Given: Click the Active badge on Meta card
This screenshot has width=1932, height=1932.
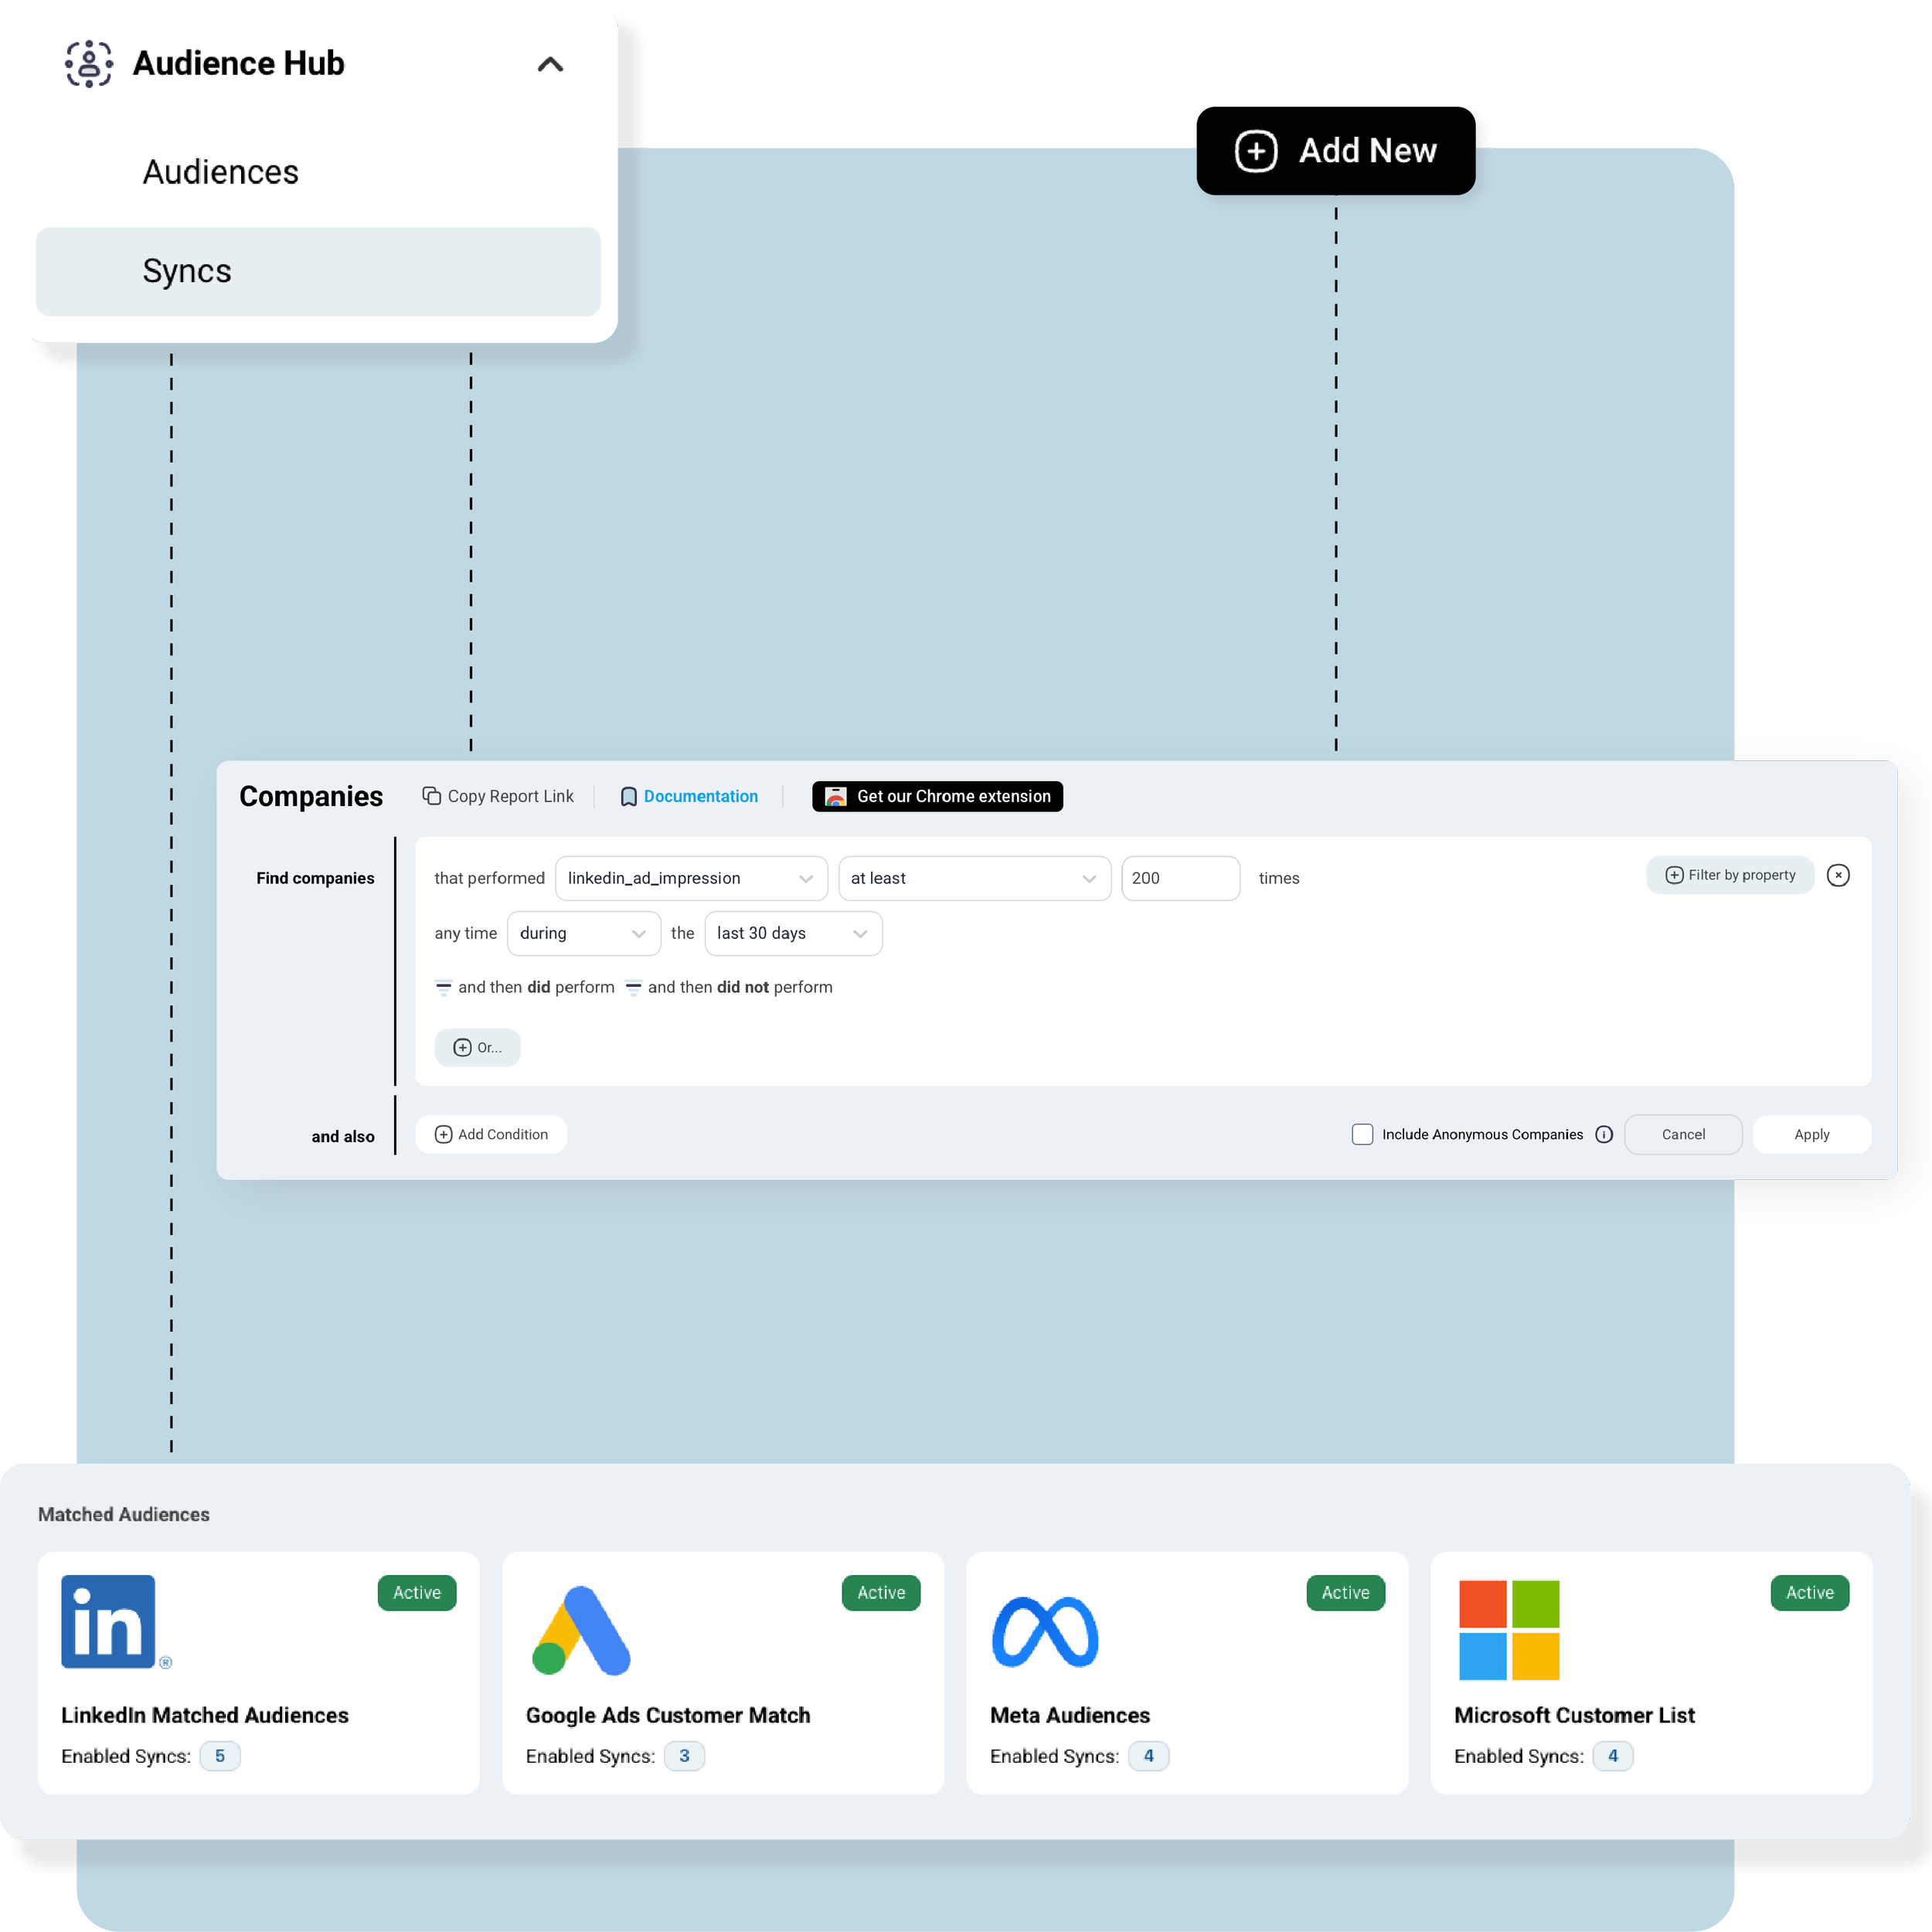Looking at the screenshot, I should pyautogui.click(x=1346, y=1593).
